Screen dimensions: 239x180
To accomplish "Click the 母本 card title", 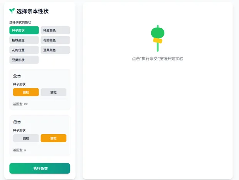I will pos(17,122).
